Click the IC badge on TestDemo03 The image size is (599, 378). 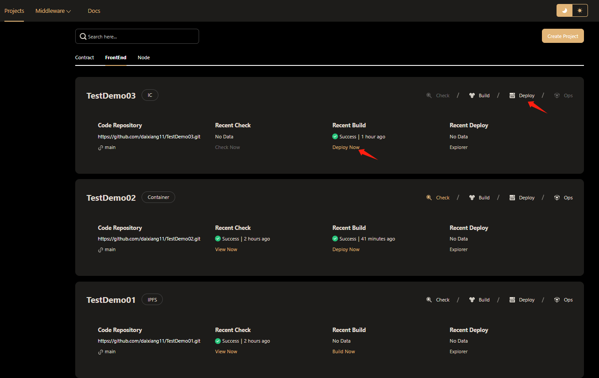click(150, 95)
